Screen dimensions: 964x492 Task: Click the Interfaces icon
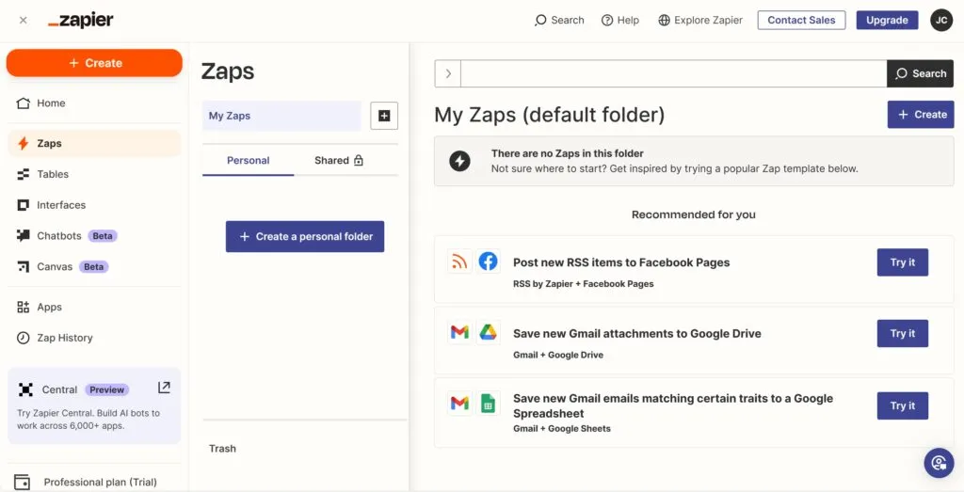[24, 205]
